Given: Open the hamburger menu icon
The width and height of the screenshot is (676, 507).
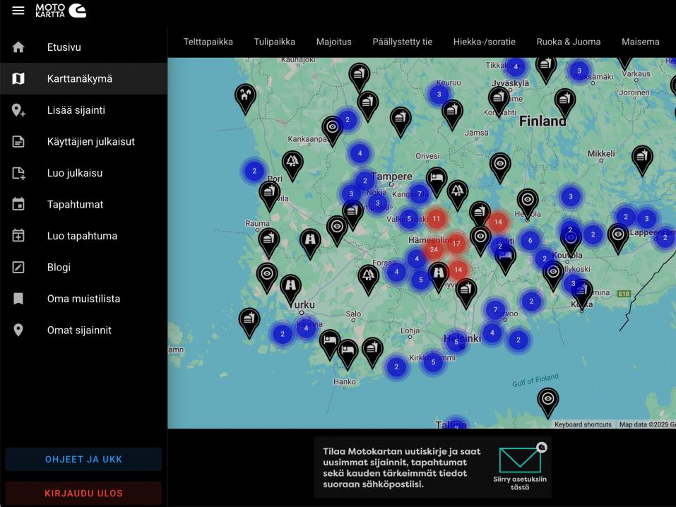Looking at the screenshot, I should (x=18, y=11).
